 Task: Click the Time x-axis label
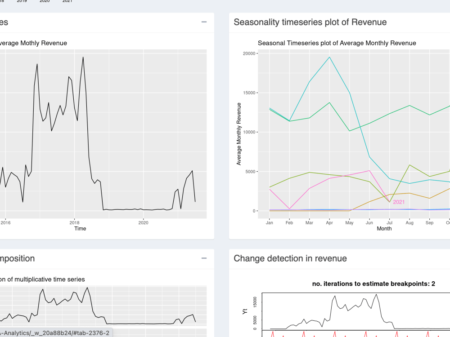pyautogui.click(x=80, y=228)
